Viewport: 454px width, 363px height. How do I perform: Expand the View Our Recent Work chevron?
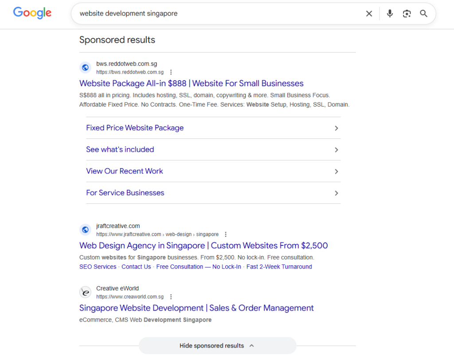pos(336,171)
